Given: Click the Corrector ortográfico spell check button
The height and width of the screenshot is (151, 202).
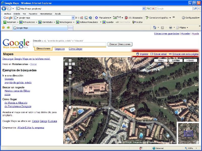Looking at the screenshot, I should coord(157,18).
